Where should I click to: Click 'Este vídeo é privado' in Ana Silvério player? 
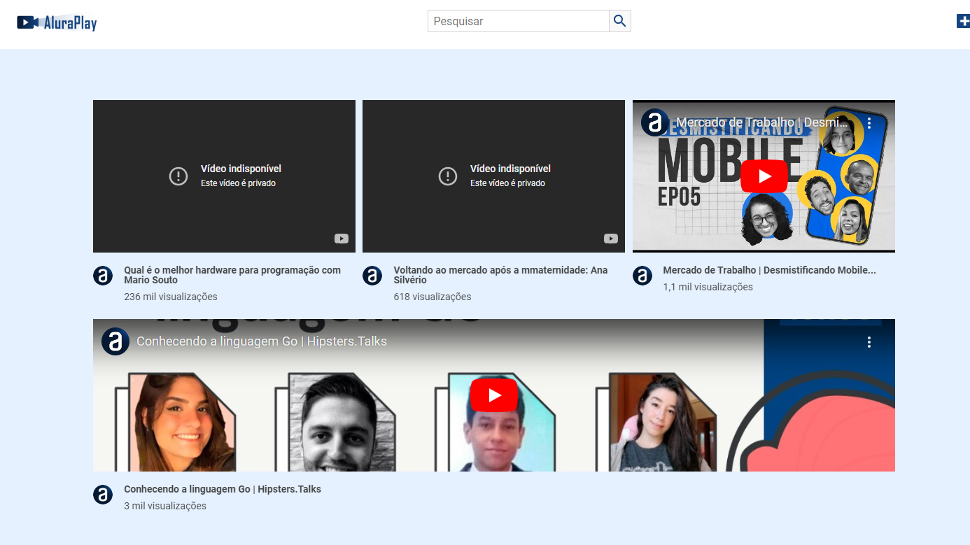tap(507, 183)
